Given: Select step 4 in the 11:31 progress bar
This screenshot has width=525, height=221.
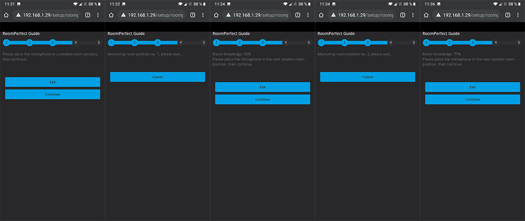Looking at the screenshot, I should (76, 43).
